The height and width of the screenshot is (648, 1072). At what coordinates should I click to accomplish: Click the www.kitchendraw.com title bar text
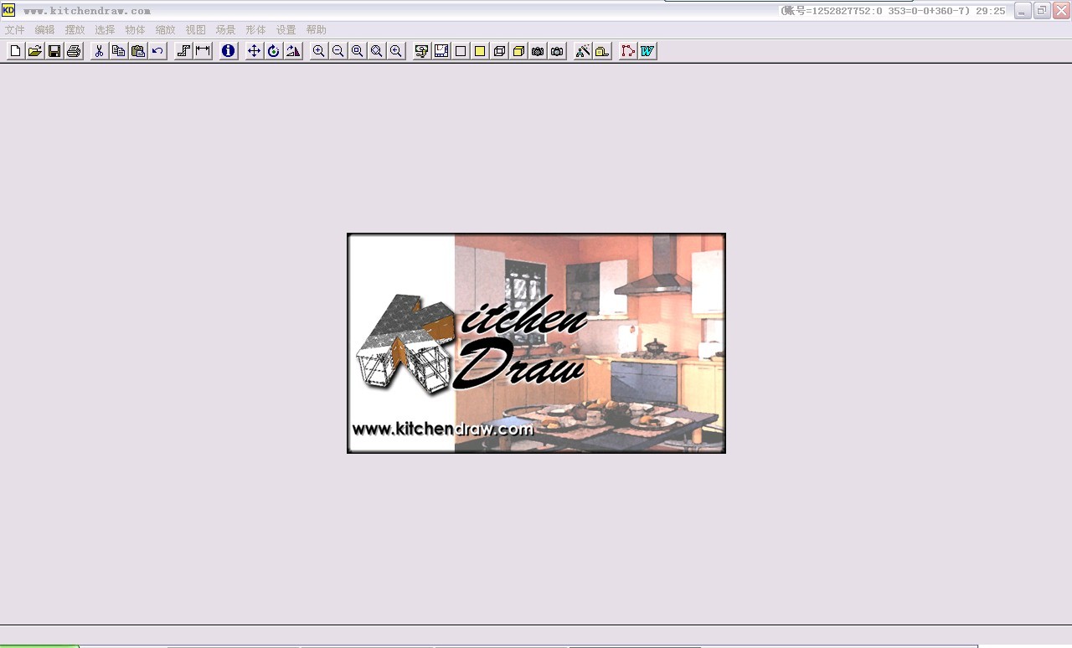(x=87, y=11)
